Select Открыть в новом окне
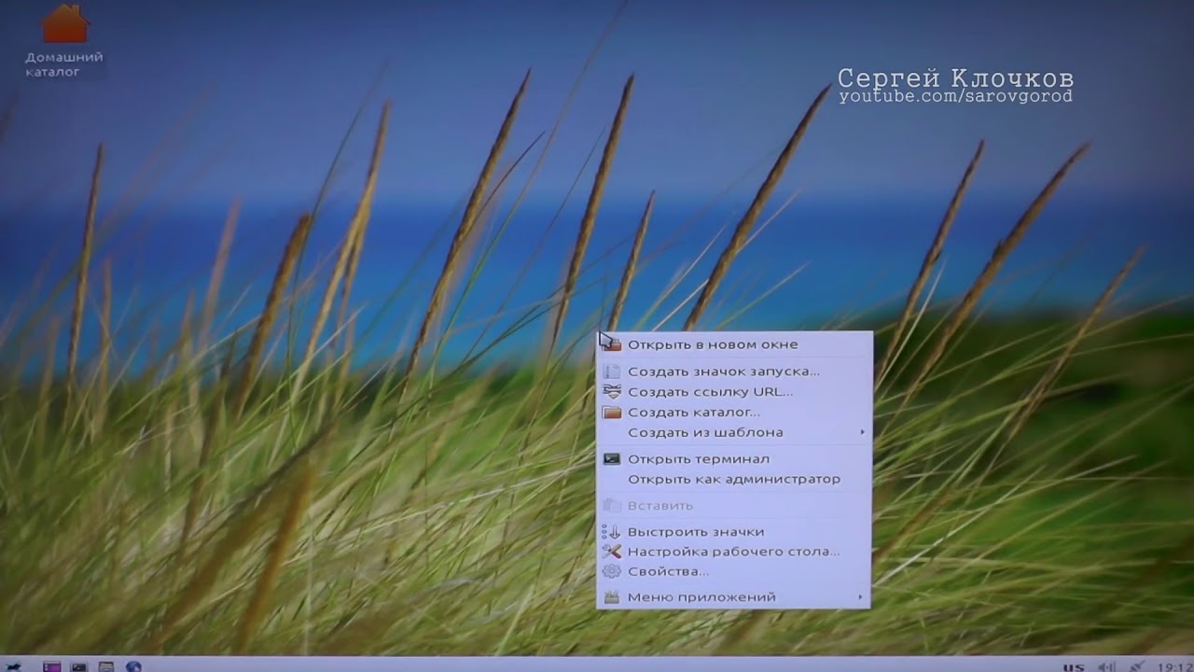 pos(734,344)
